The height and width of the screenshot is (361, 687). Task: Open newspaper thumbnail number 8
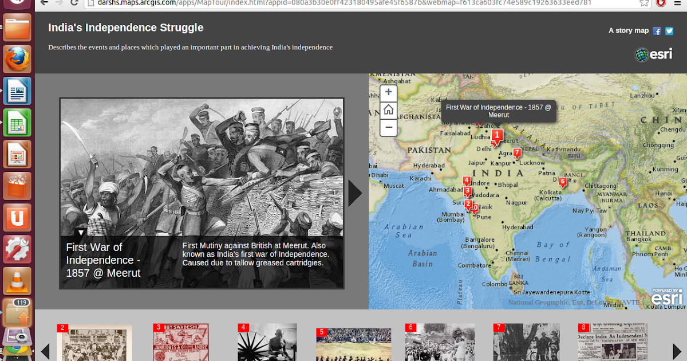(613, 342)
